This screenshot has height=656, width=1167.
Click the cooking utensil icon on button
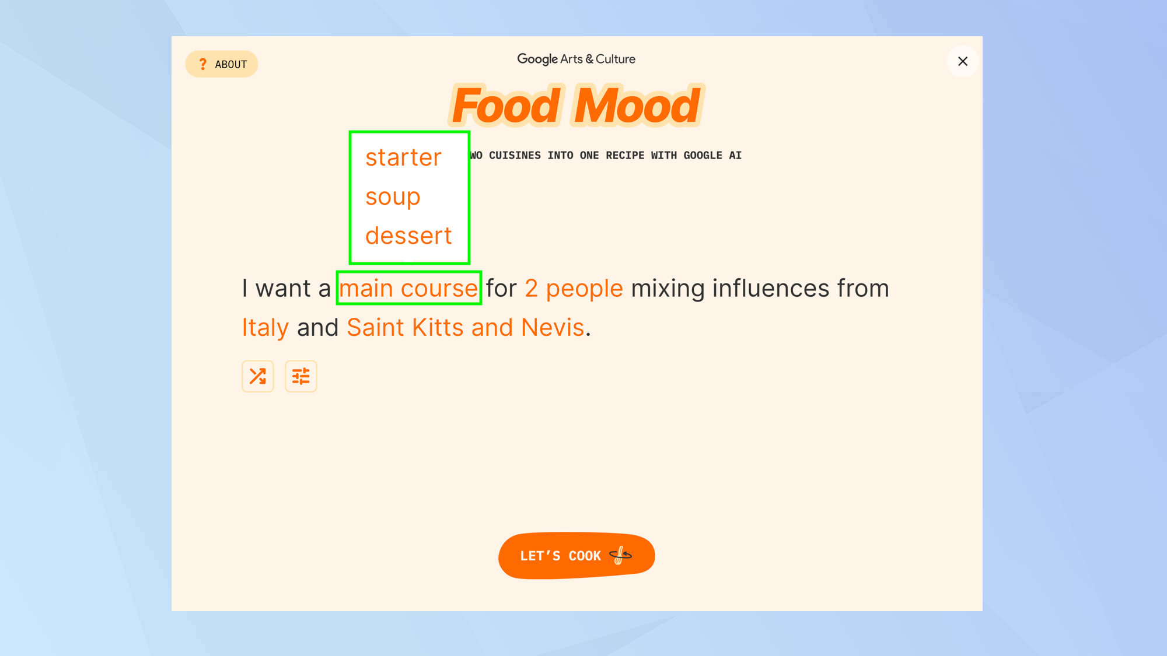coord(621,556)
